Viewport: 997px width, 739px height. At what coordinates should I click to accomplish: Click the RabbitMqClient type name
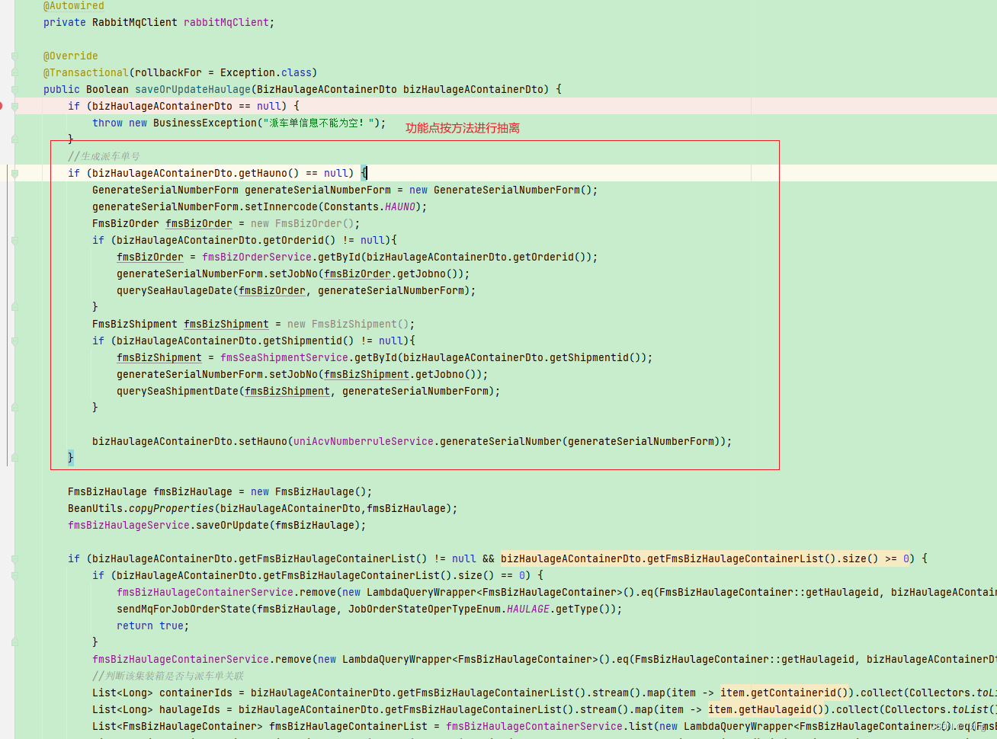(135, 22)
